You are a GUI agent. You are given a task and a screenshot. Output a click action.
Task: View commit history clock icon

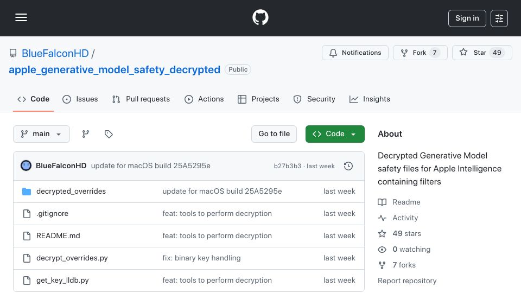(x=348, y=166)
